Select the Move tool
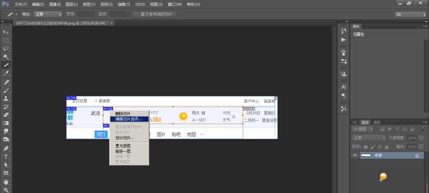Screen dimensions: 429x193 [6, 32]
